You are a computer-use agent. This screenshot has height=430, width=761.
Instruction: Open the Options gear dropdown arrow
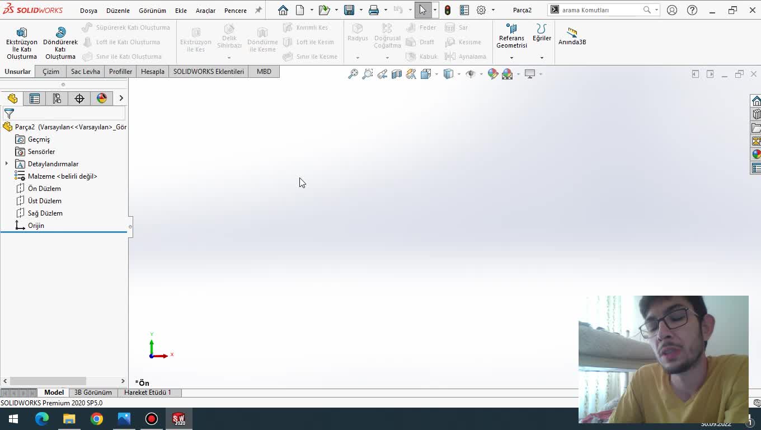pos(493,10)
